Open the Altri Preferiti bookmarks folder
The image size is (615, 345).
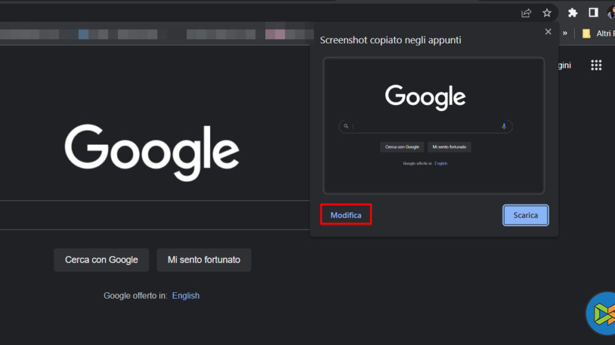click(598, 34)
